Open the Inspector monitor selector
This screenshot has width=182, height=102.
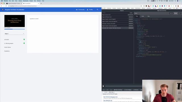[122, 11]
